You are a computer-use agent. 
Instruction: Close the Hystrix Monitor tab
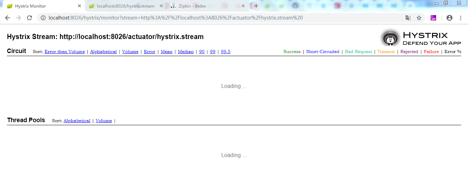79,6
